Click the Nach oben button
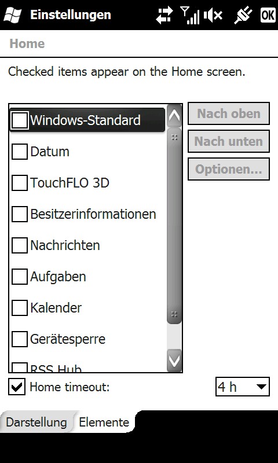 [229, 113]
